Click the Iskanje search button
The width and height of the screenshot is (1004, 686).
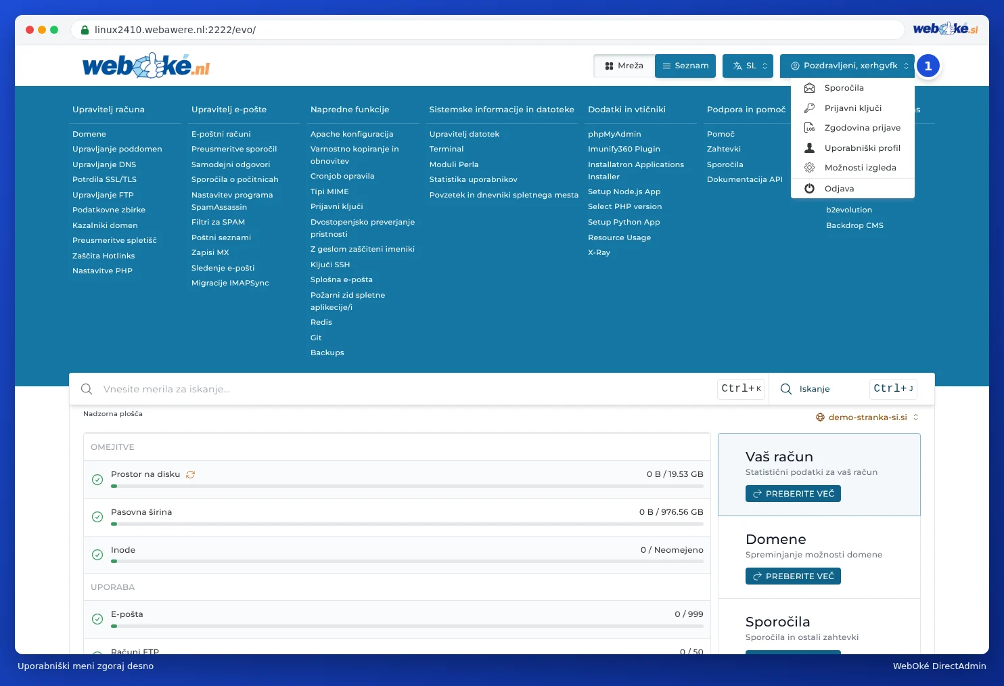click(x=815, y=389)
